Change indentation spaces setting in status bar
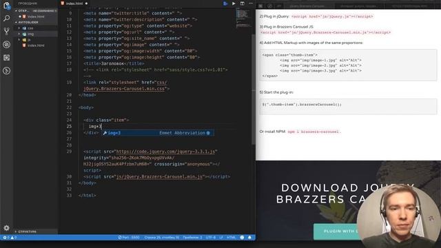The height and width of the screenshot is (248, 441). coord(192,238)
